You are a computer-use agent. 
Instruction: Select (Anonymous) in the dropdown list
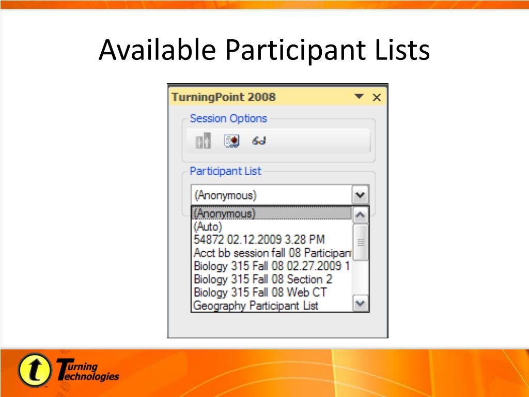click(x=272, y=213)
